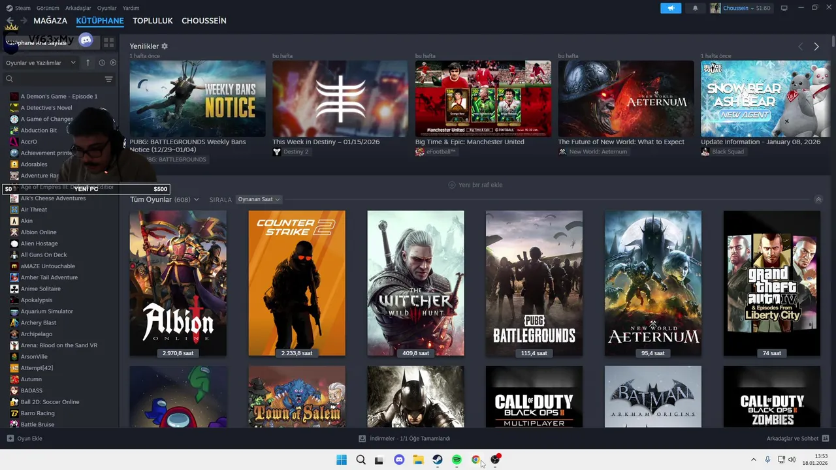The image size is (836, 470).
Task: Open the Oyunlar menu
Action: coord(107,8)
